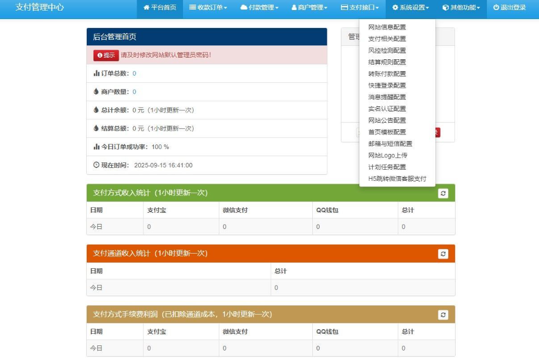Viewport: 539px width, 360px height.
Task: Select 邮箱与短信配置 menu item
Action: (x=390, y=144)
